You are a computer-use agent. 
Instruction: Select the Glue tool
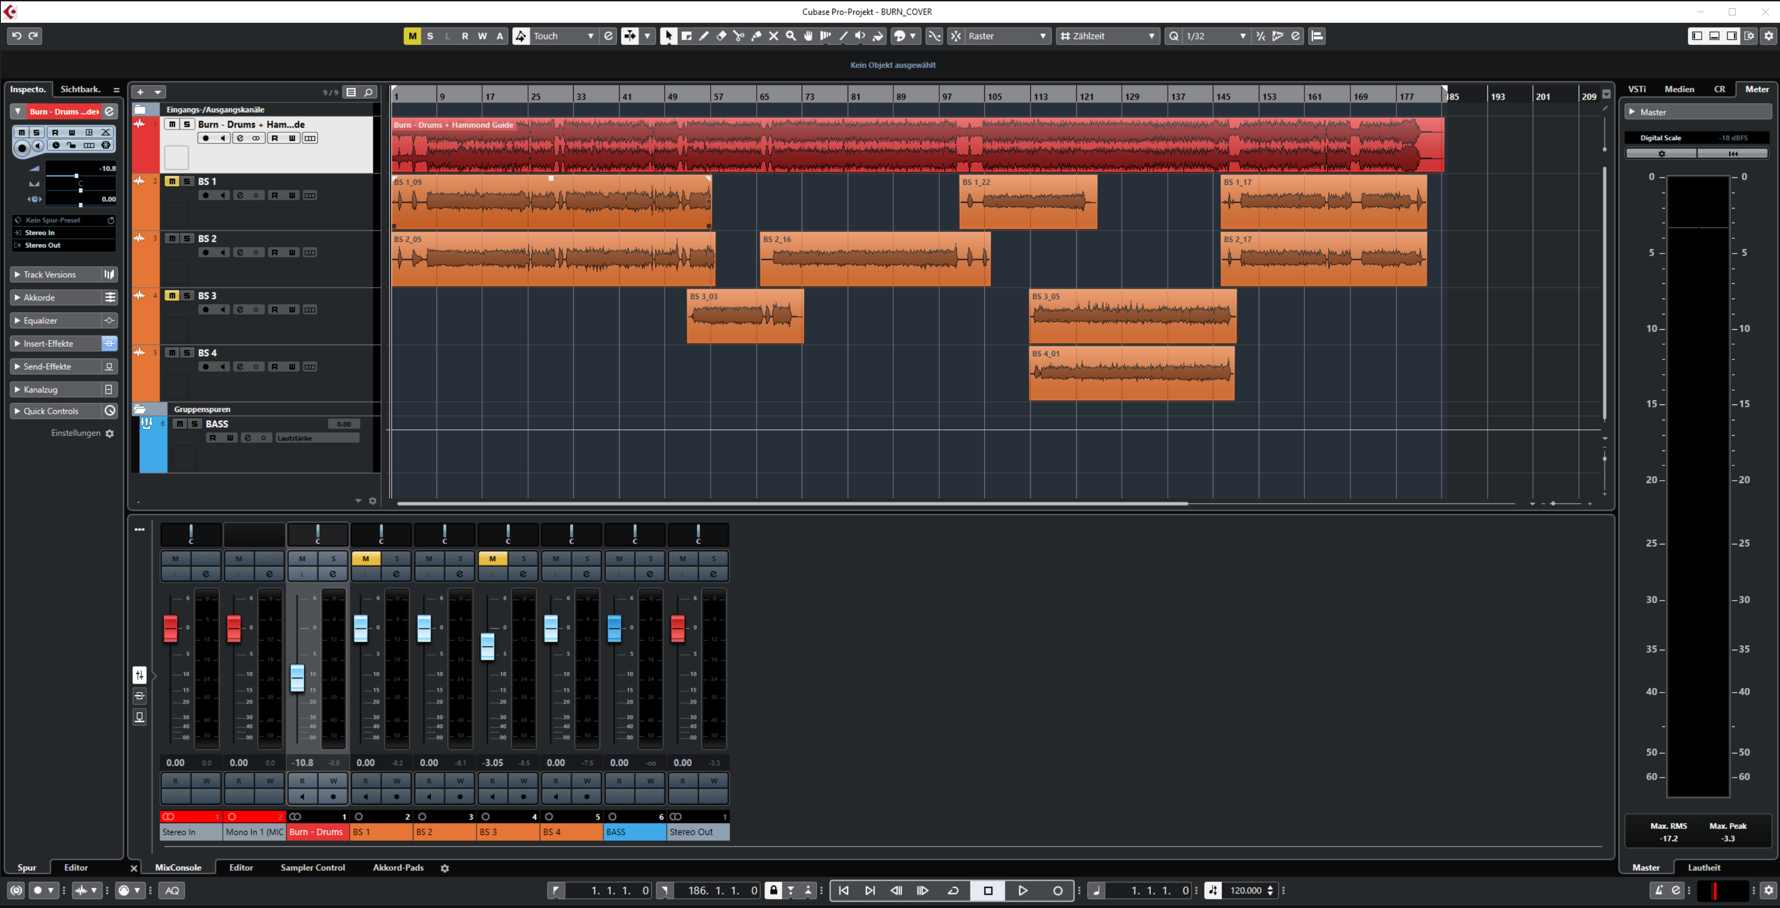pos(757,36)
